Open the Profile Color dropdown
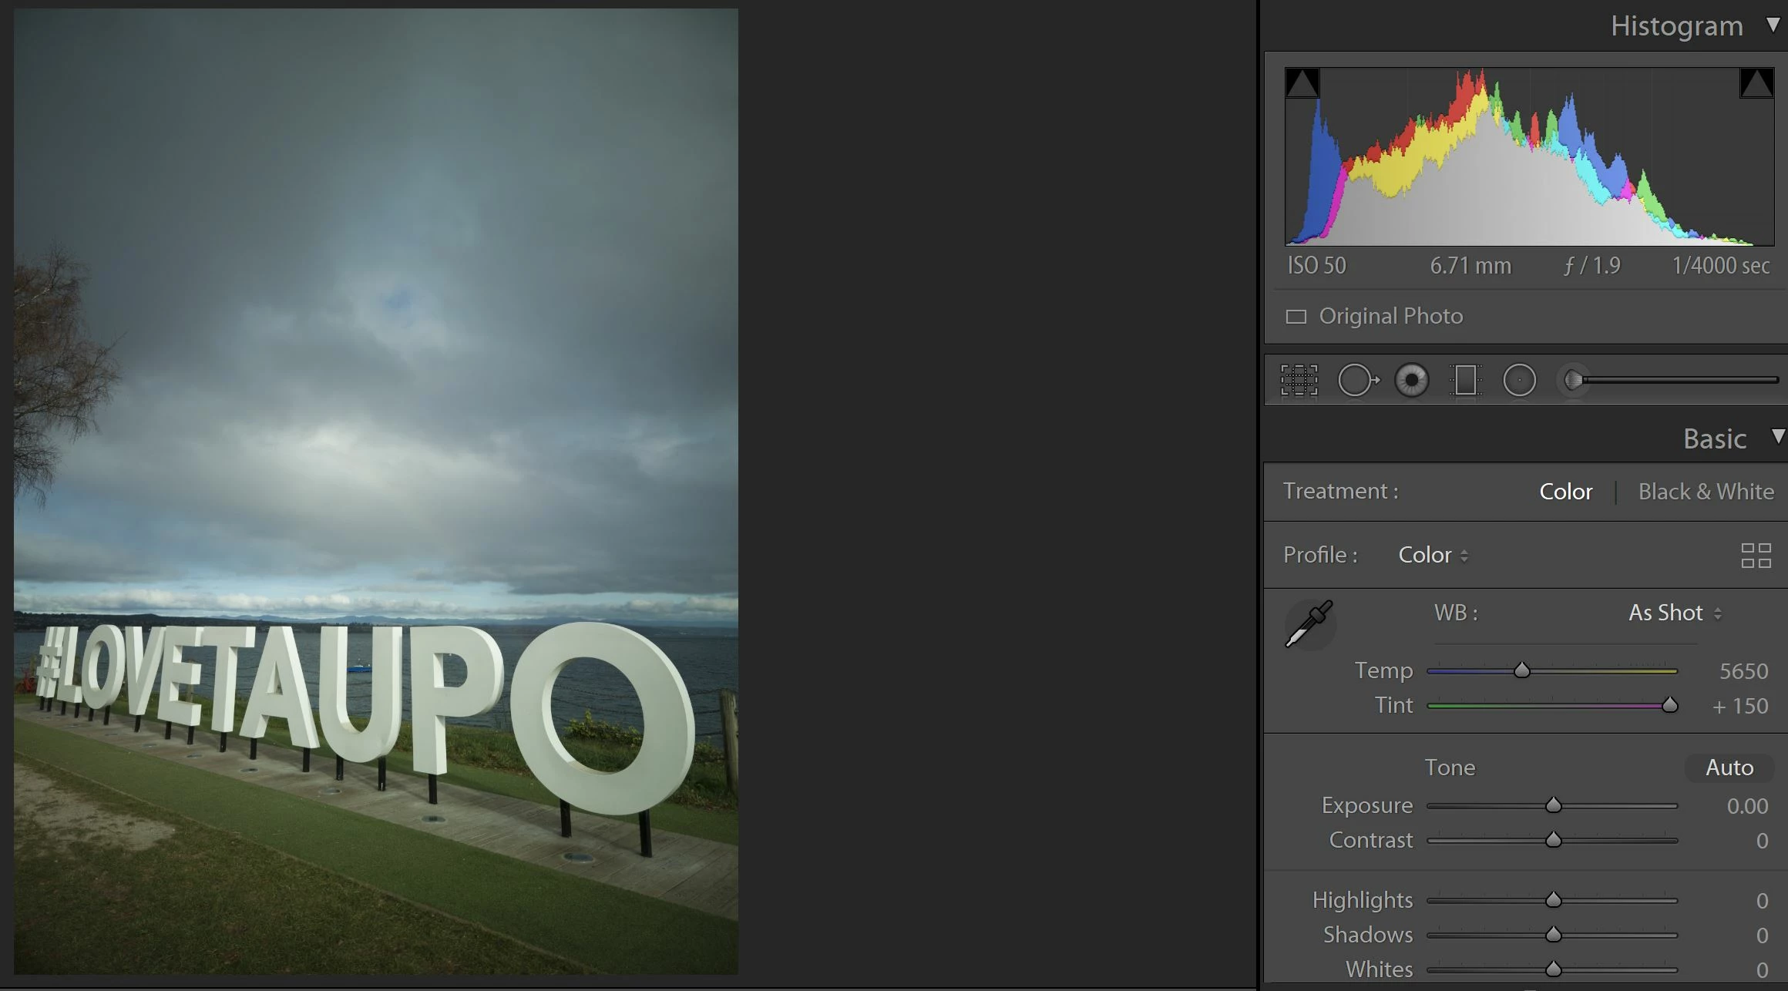Screen dimensions: 1788x991 [1433, 556]
